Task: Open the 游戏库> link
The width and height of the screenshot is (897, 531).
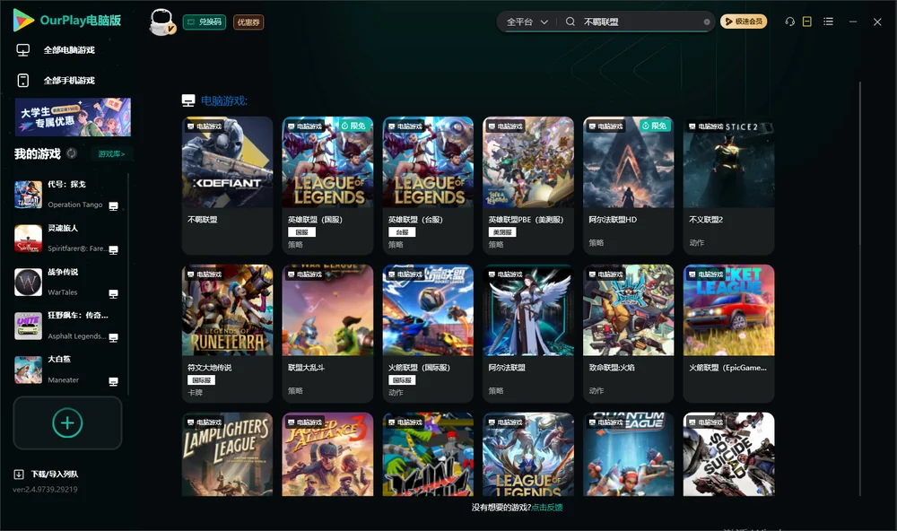Action: pos(111,153)
